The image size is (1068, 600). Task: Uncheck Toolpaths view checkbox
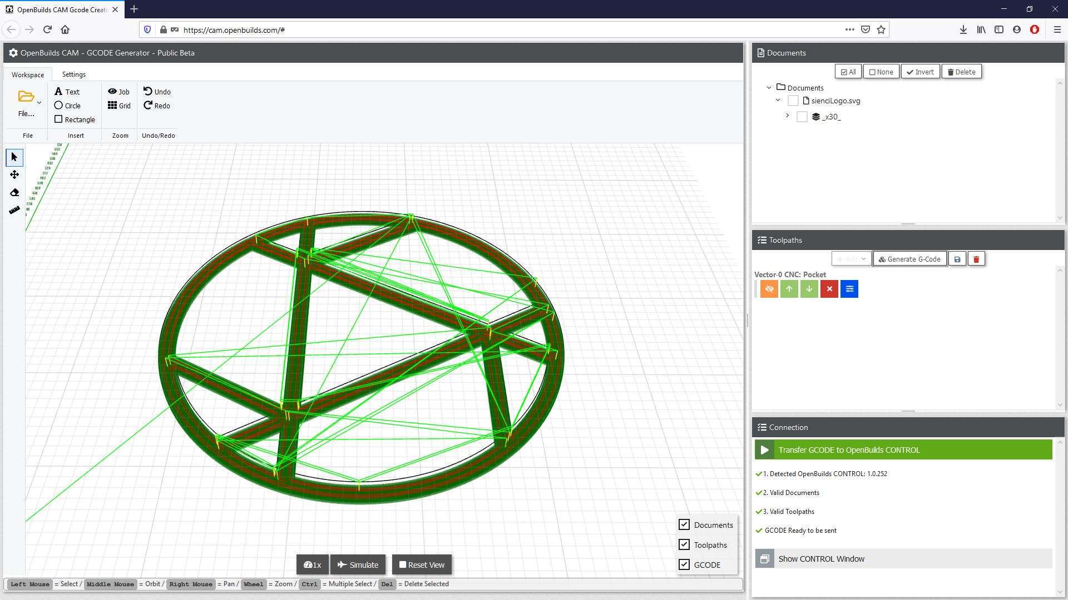coord(684,544)
